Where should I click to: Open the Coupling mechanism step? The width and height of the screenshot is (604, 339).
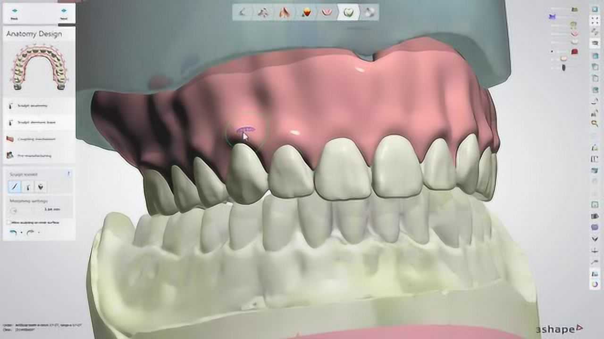[36, 139]
